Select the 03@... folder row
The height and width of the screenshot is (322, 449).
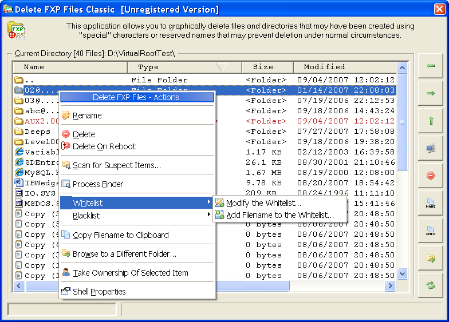(205, 101)
